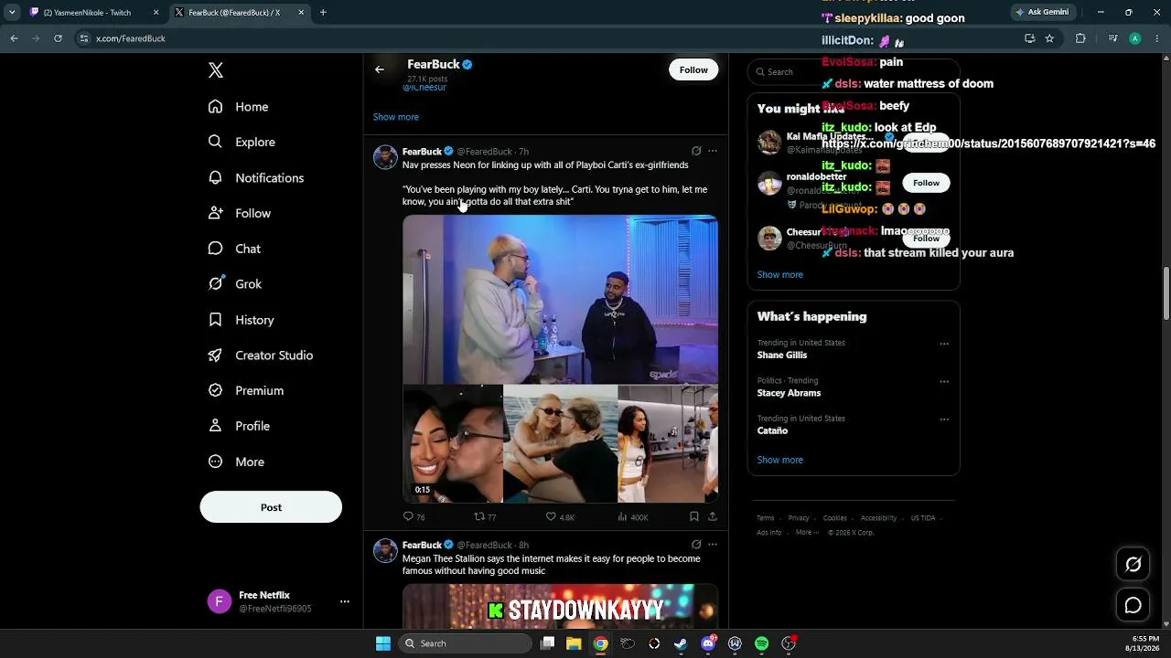Expand the More menu in the sidebar
Screen dimensions: 1171x658
pyautogui.click(x=236, y=462)
